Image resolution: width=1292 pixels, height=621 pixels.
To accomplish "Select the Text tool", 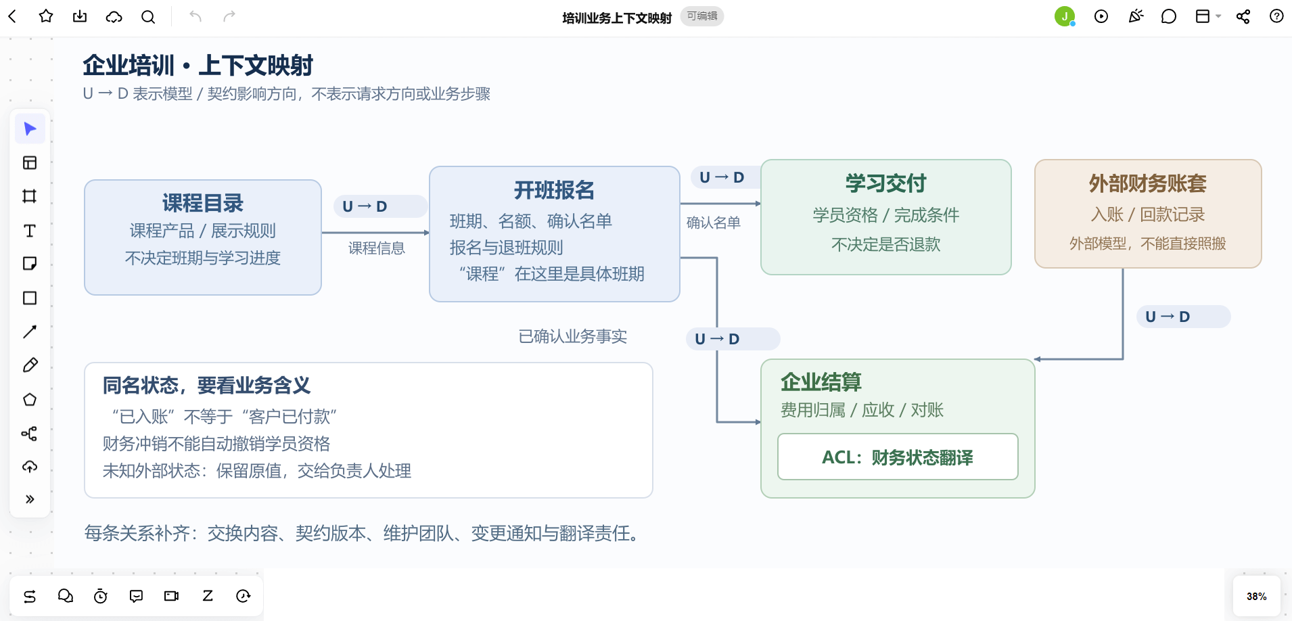I will pyautogui.click(x=30, y=231).
